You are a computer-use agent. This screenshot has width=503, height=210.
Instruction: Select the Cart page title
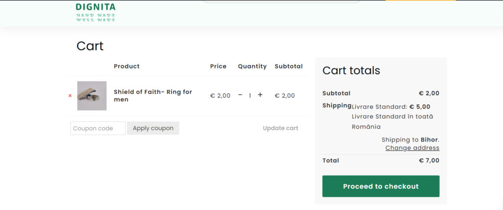coord(90,46)
